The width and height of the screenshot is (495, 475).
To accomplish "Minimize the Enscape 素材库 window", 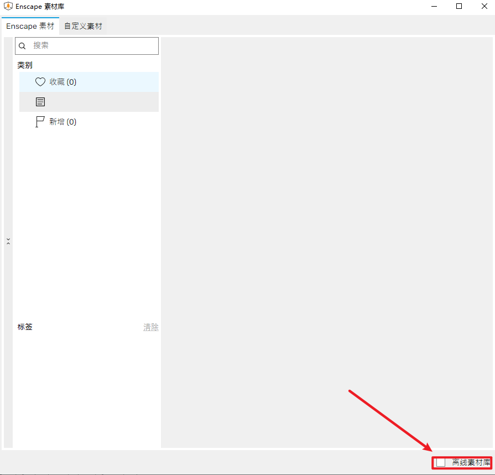I will 434,6.
